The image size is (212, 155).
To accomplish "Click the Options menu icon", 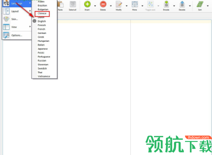I will 6,35.
